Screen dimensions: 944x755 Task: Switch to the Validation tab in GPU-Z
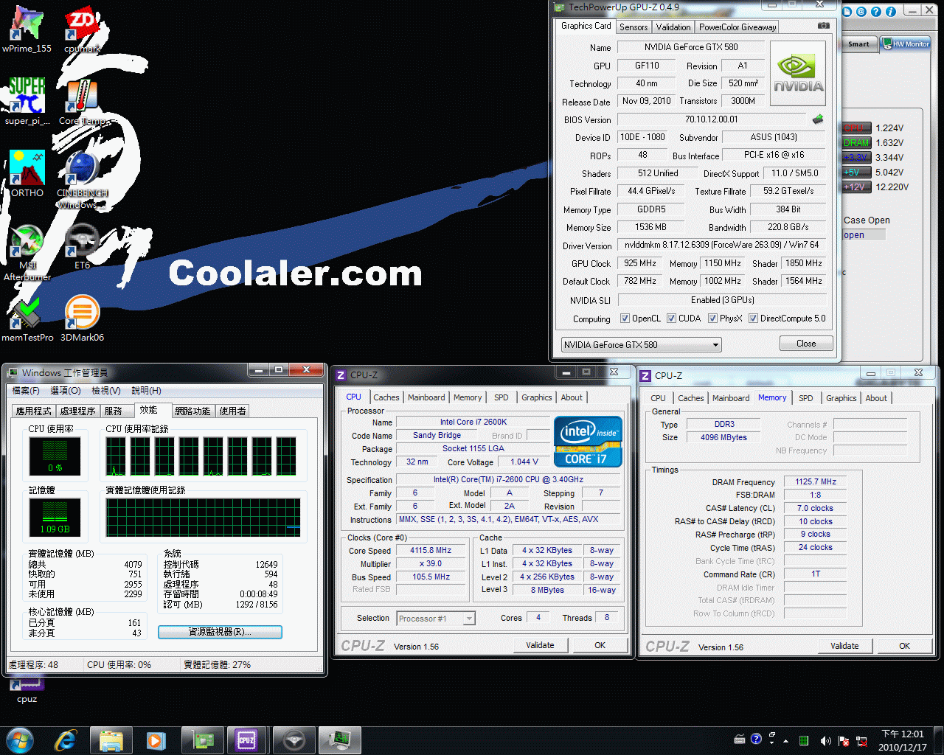[673, 27]
